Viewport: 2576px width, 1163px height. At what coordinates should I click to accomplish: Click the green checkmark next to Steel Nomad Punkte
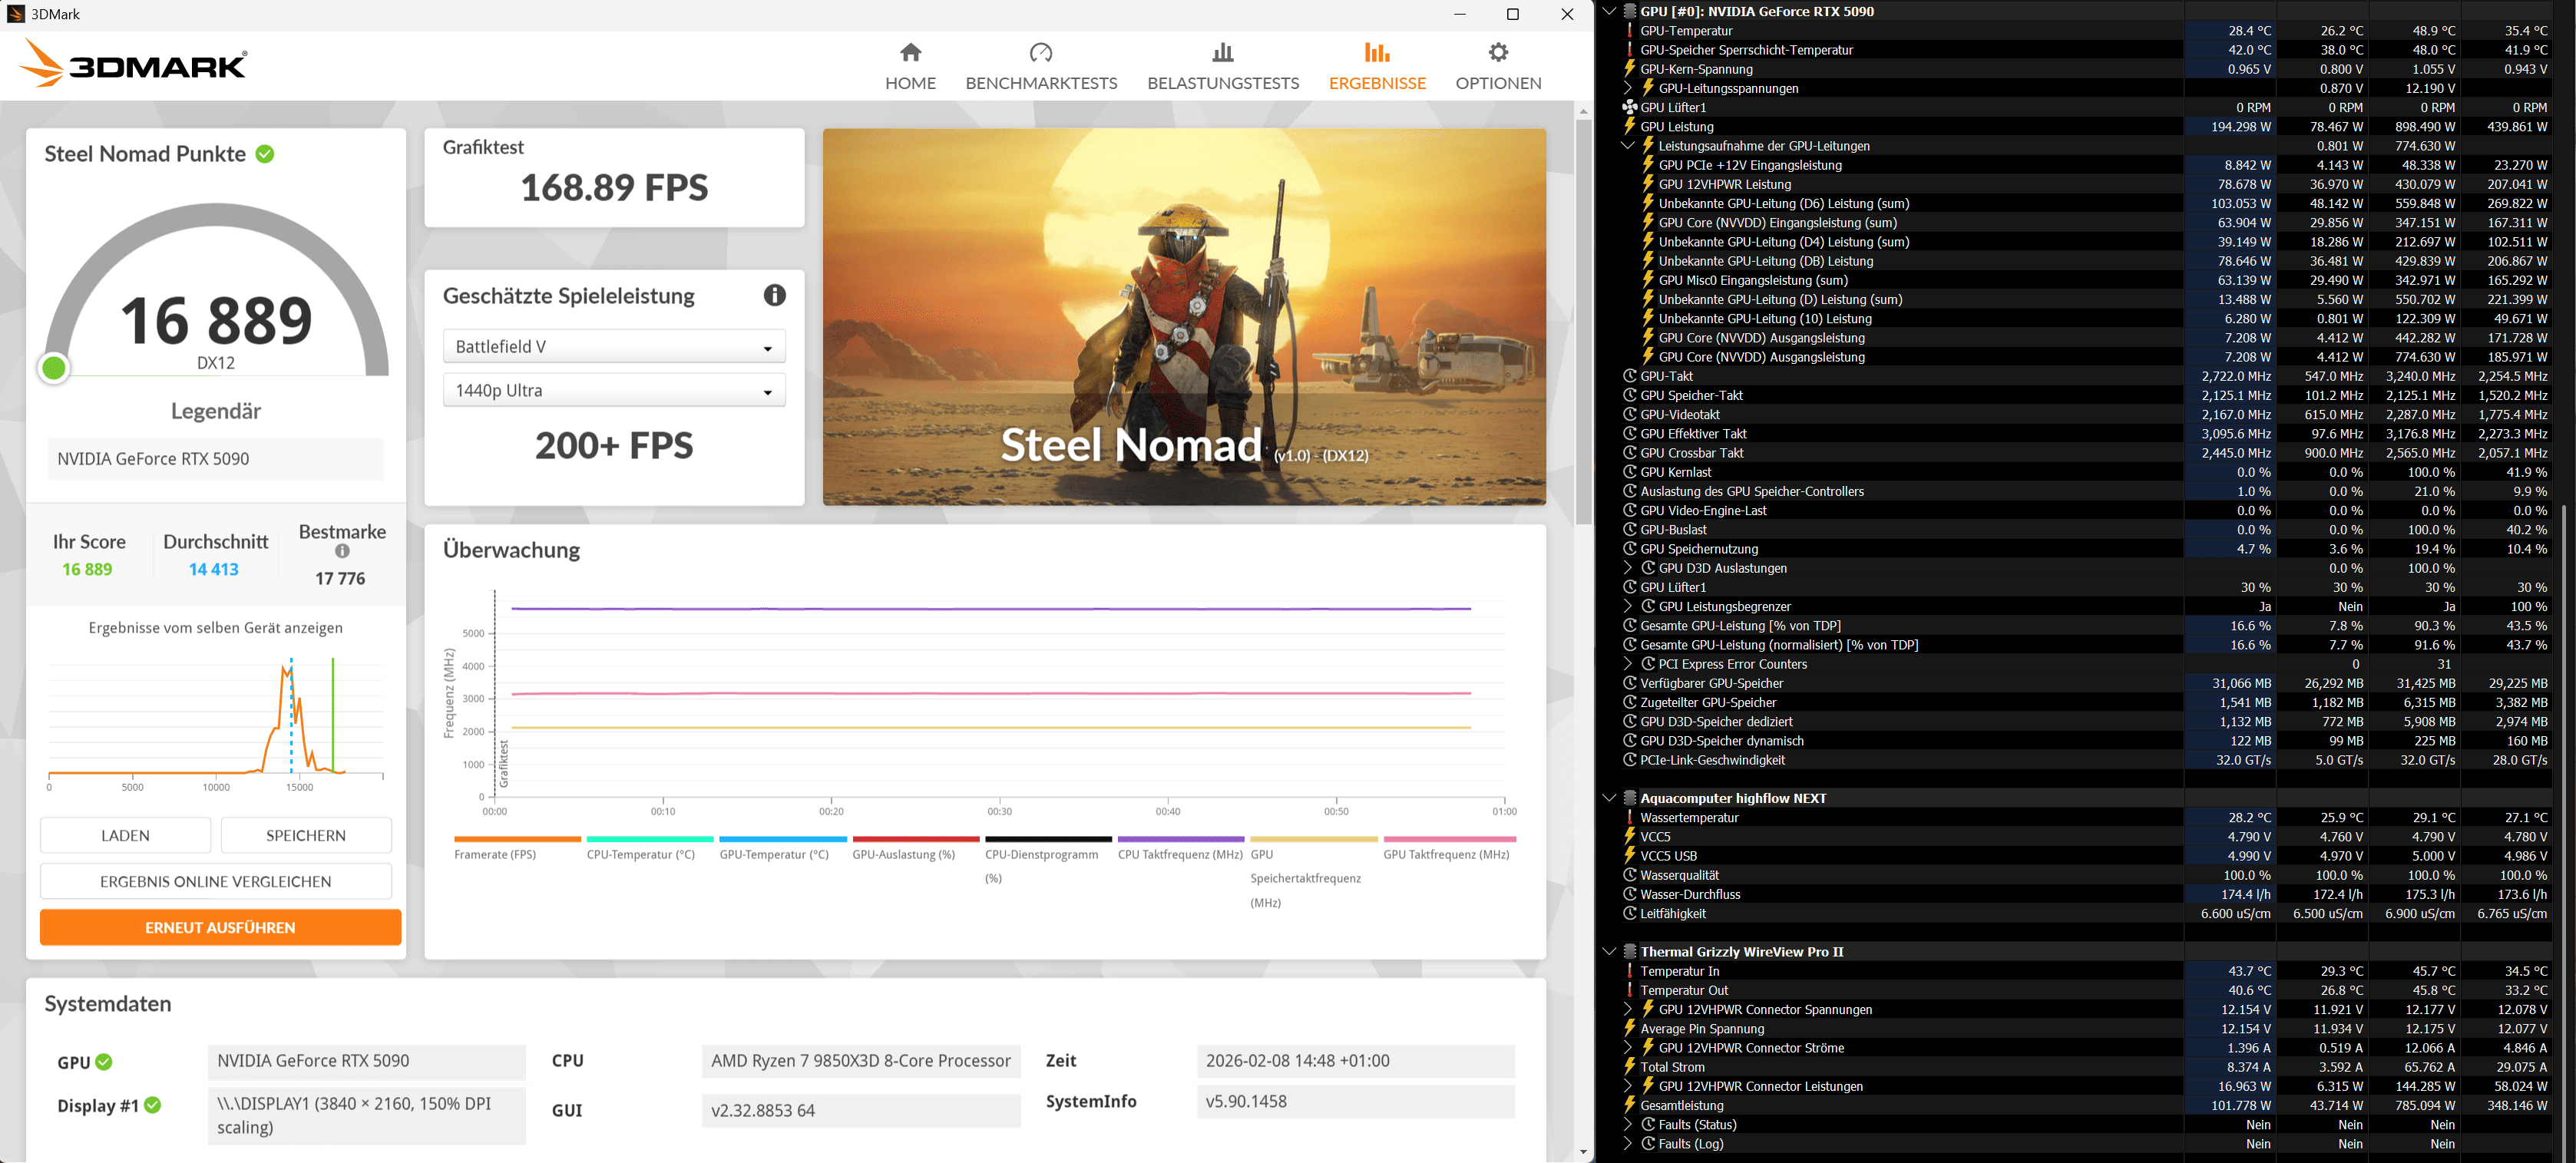pos(265,154)
